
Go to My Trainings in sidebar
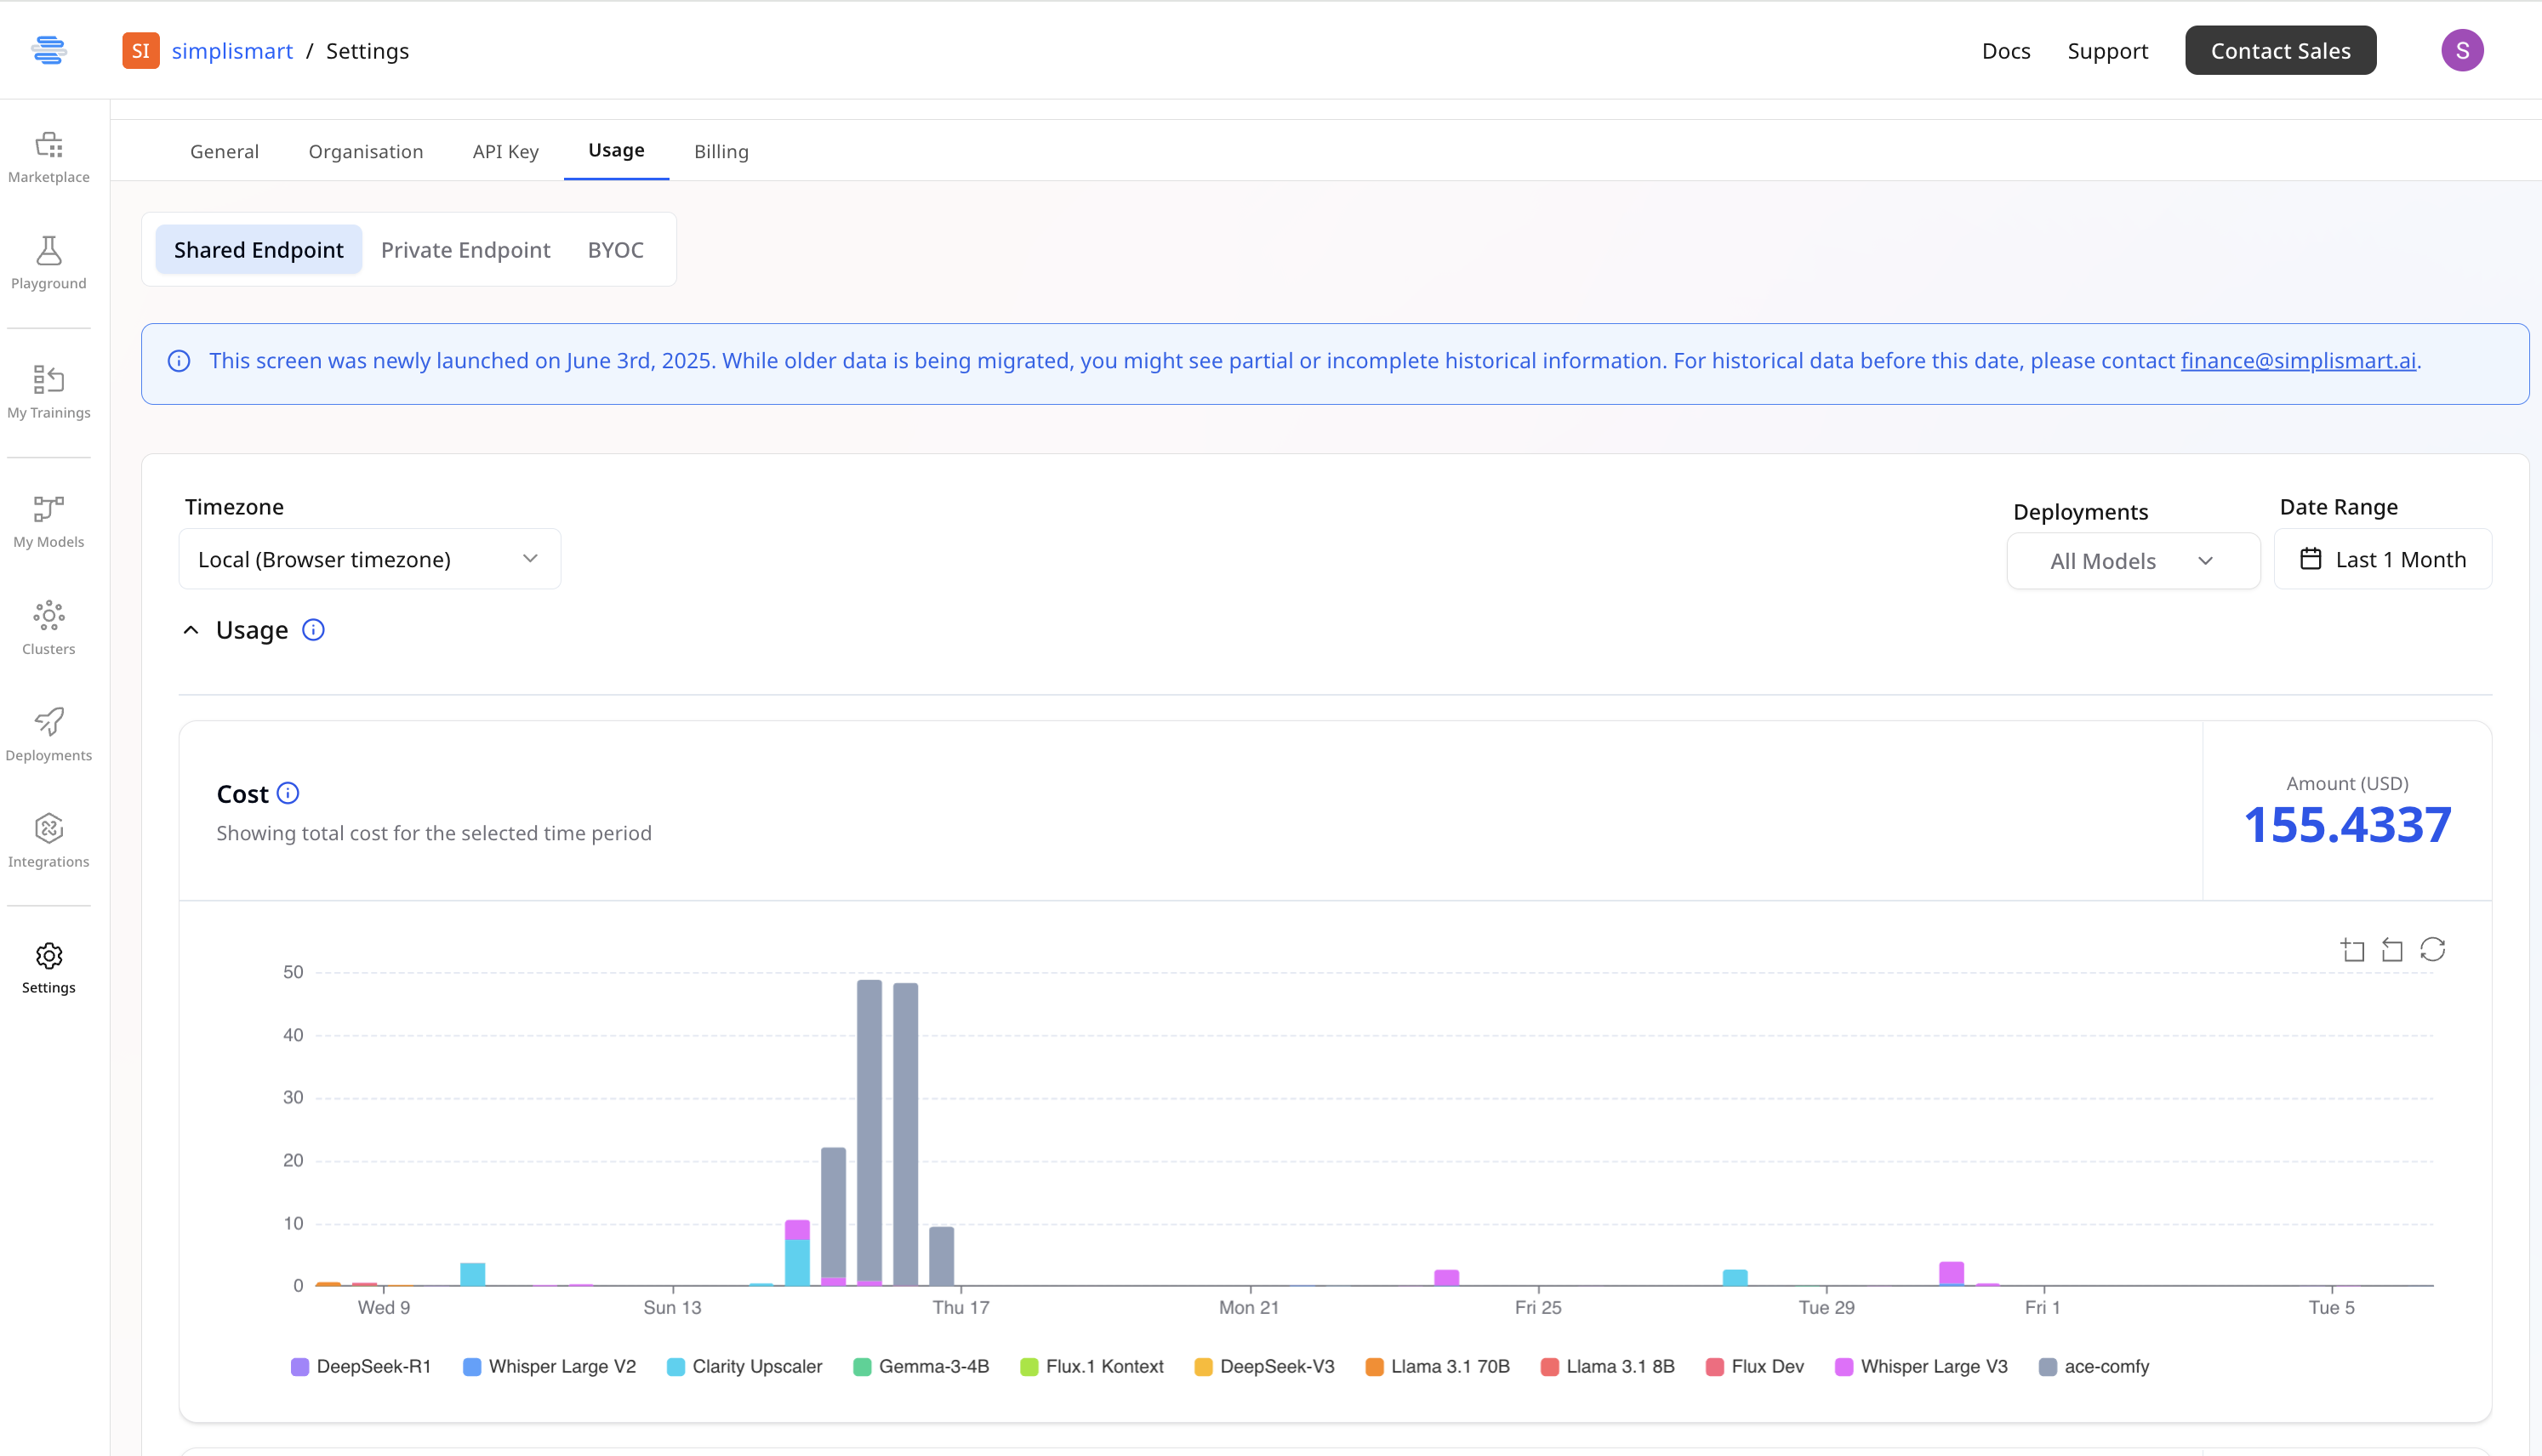click(48, 392)
